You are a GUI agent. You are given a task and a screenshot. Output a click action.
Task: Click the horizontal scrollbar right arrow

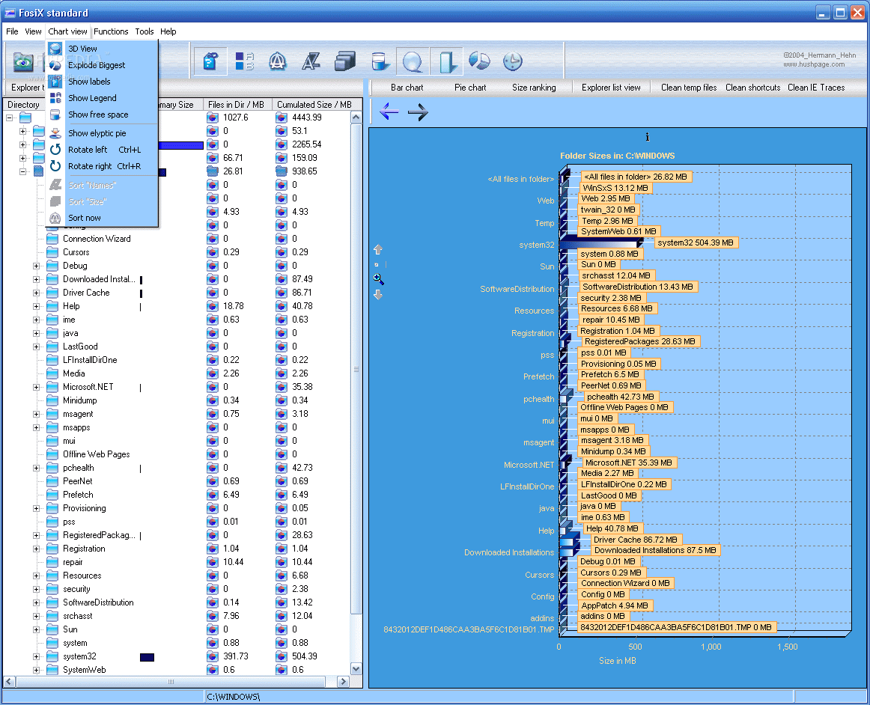point(344,682)
